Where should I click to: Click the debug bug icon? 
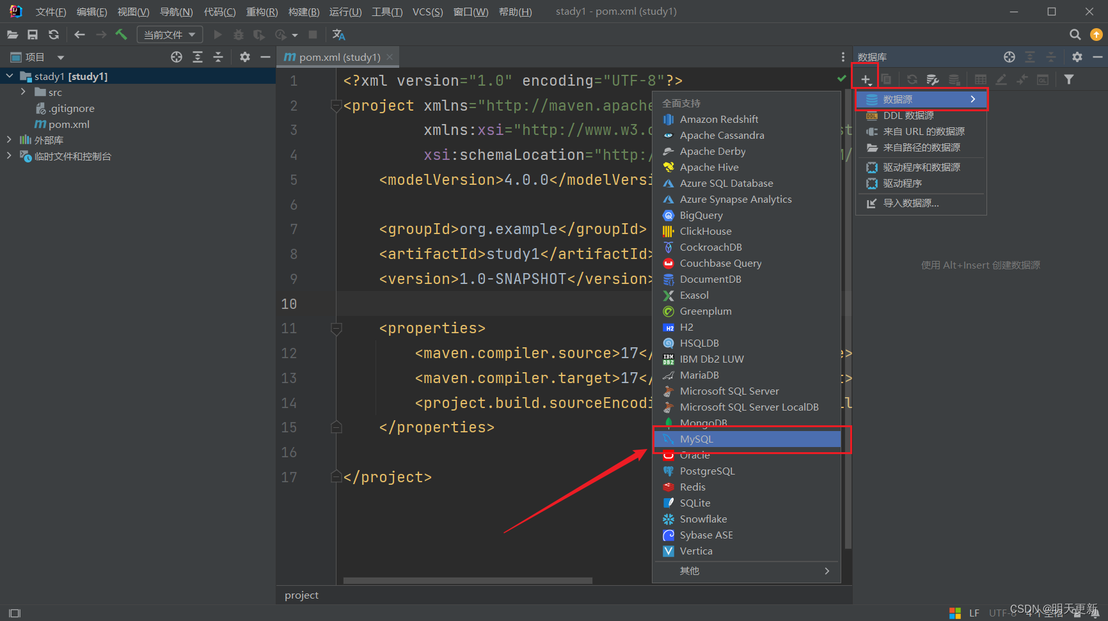tap(239, 35)
